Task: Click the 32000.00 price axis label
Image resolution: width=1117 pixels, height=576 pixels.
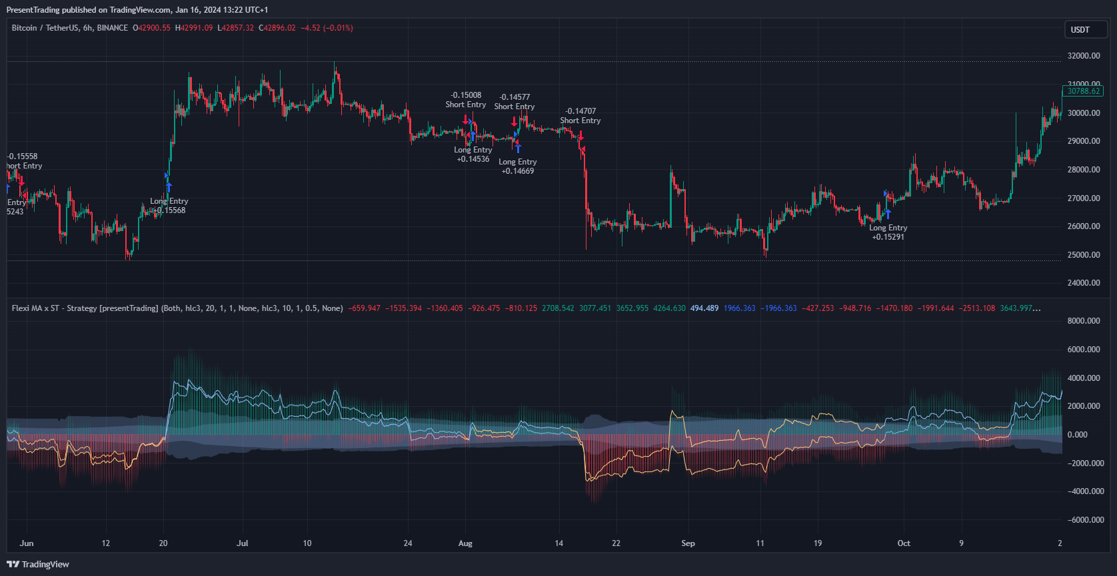Action: [x=1084, y=56]
